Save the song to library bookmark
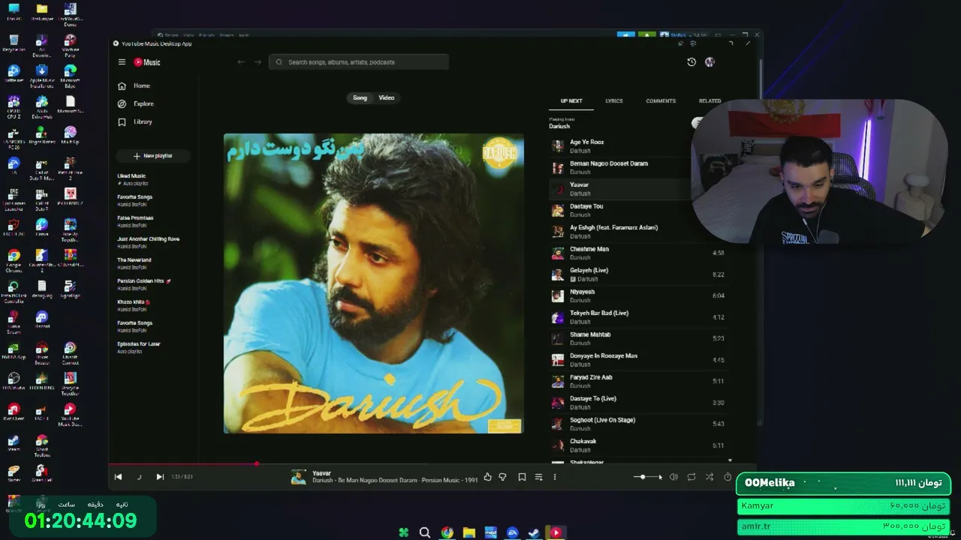Image resolution: width=961 pixels, height=540 pixels. (522, 477)
